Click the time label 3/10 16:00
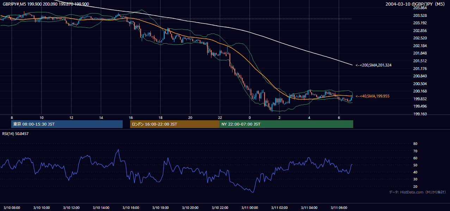Image resolution: width=450 pixels, height=211 pixels. [x=131, y=207]
